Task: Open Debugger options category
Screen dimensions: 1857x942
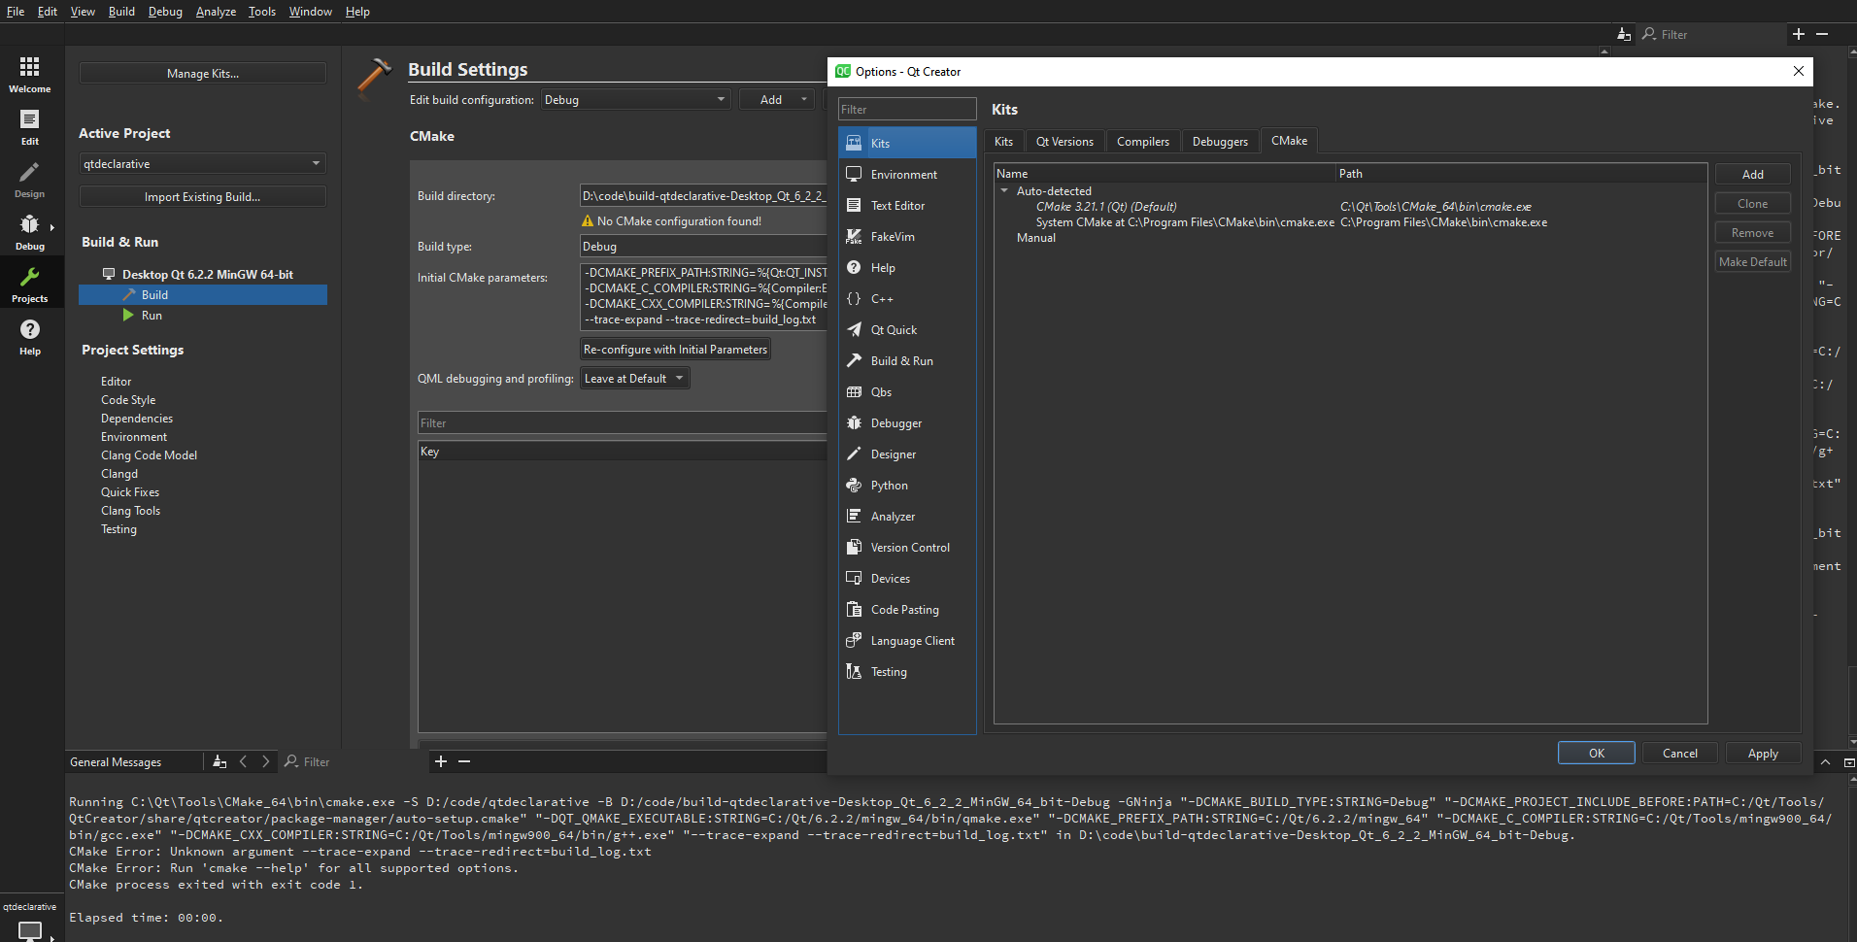Action: pyautogui.click(x=907, y=422)
